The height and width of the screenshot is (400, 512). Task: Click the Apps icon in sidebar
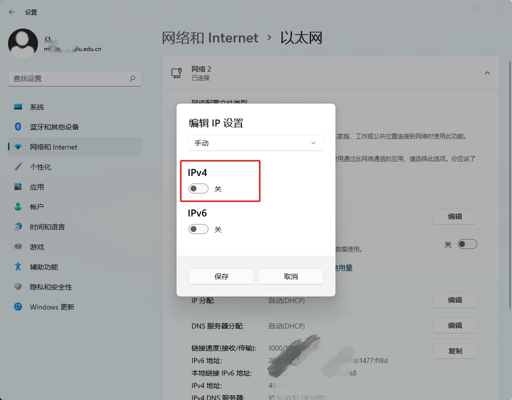(18, 187)
